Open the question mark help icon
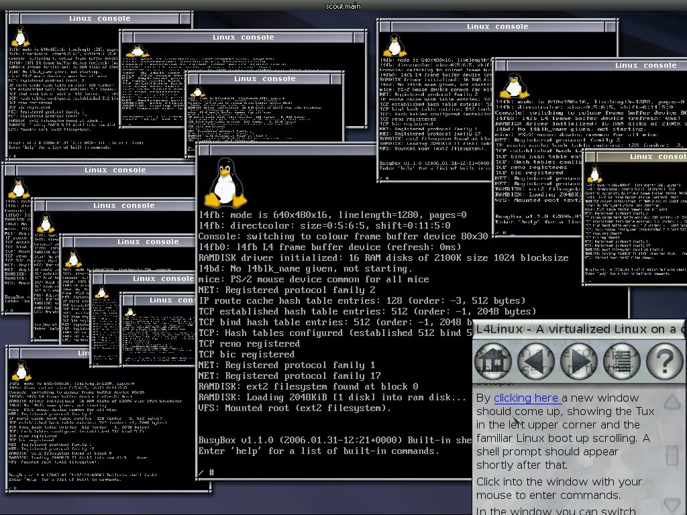This screenshot has width=687, height=515. tap(665, 361)
